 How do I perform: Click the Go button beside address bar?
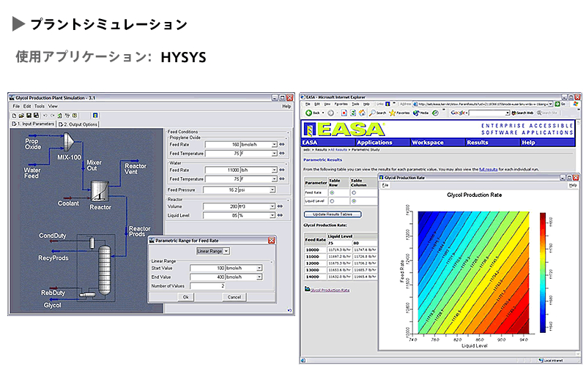[x=560, y=104]
